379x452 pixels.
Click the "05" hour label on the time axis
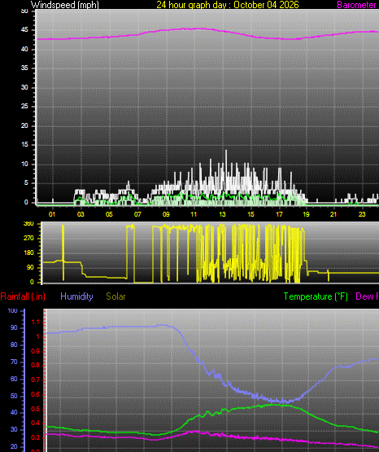[x=109, y=214]
